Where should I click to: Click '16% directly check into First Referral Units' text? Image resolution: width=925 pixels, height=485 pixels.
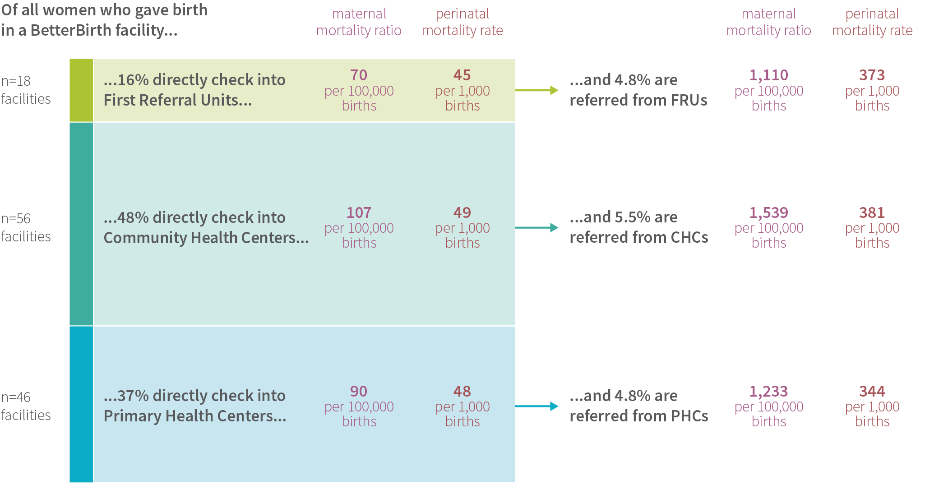pos(194,90)
